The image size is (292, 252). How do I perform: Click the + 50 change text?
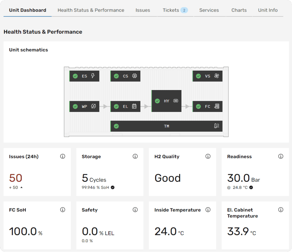(x=14, y=187)
